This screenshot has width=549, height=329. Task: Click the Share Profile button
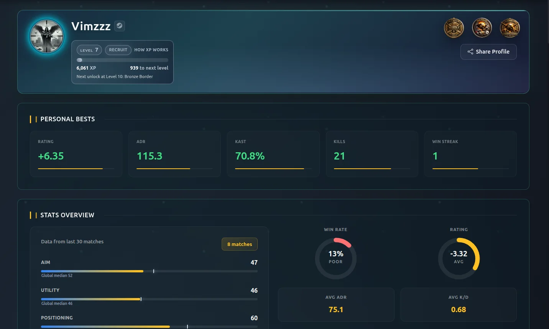(x=488, y=52)
